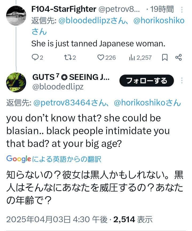Viewport: 192px width, 231px height.
Task: Click the フォローする follow button
Action: point(147,81)
